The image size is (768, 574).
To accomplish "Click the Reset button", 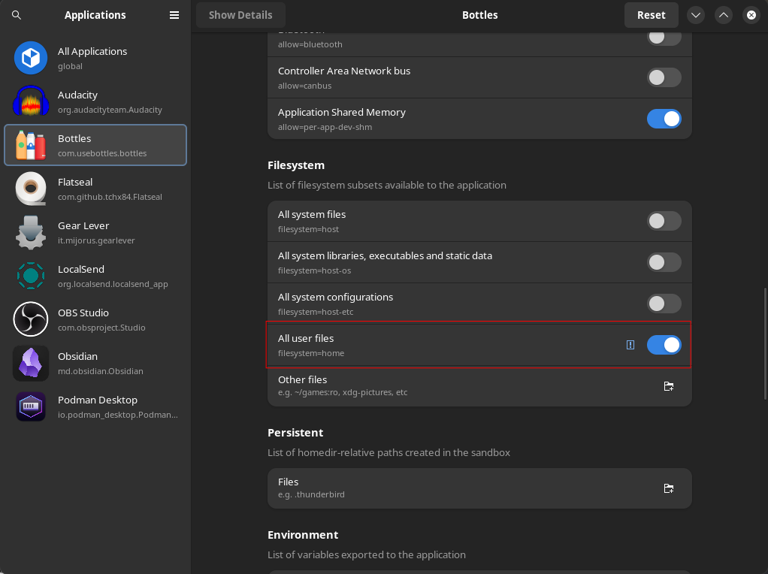I will pos(651,15).
